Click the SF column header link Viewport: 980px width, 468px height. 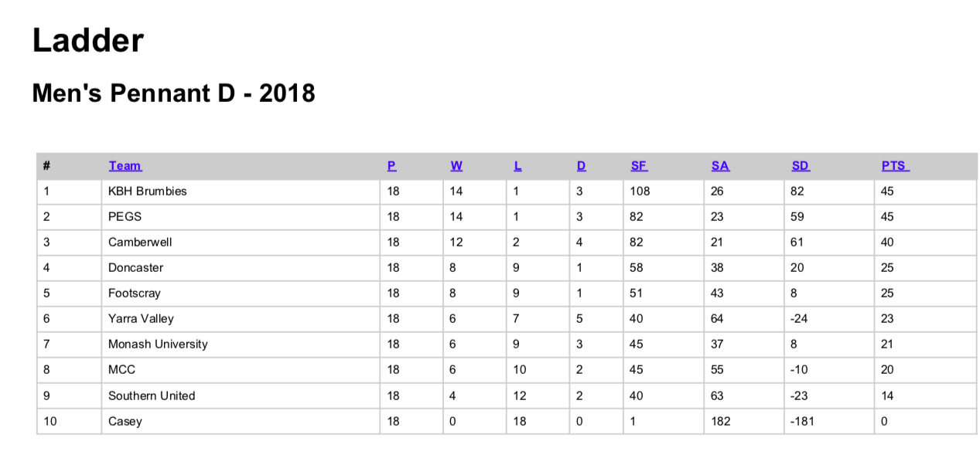pos(639,166)
